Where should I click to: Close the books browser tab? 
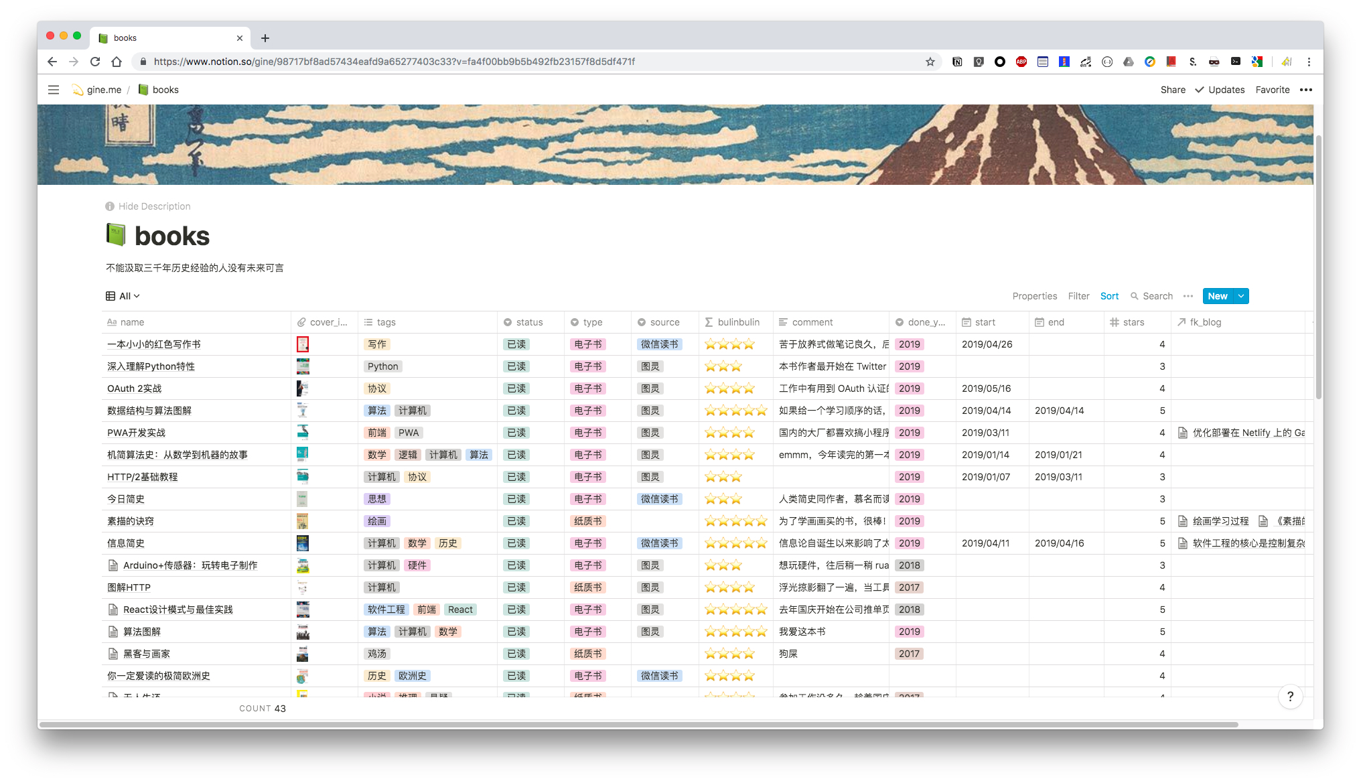pyautogui.click(x=240, y=38)
